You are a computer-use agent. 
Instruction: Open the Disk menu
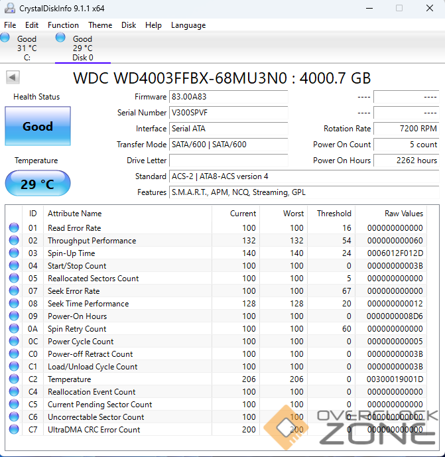point(129,25)
